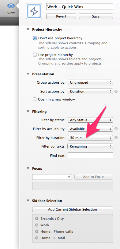The image size is (120, 249).
Task: Click the Save button
Action: (96, 16)
